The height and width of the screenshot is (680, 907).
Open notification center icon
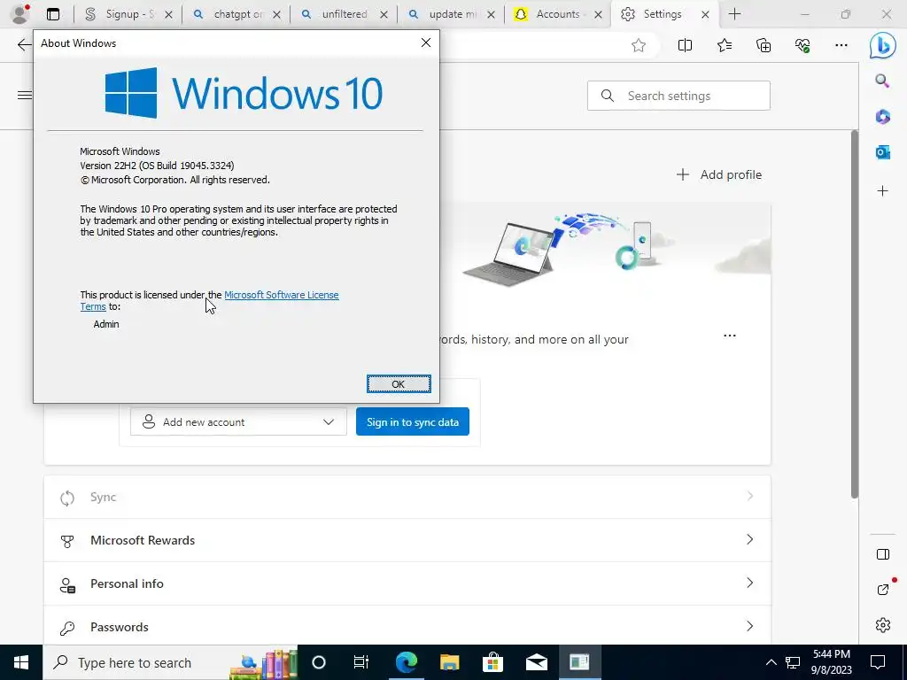[x=878, y=662]
